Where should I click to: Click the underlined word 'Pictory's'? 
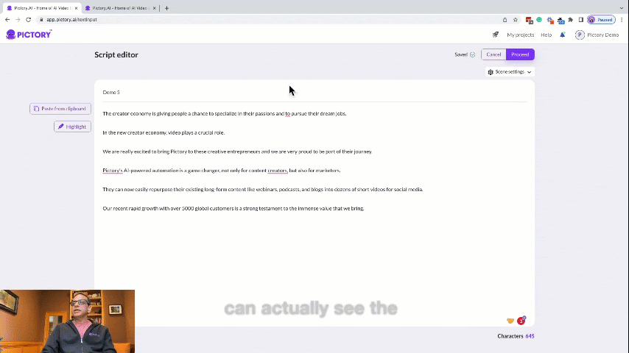[x=112, y=171]
